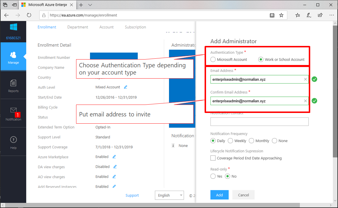The image size is (338, 208).
Task: Set notification frequency to None
Action: click(x=274, y=141)
